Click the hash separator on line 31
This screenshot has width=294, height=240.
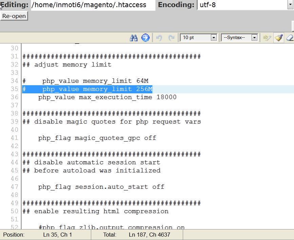(x=112, y=56)
